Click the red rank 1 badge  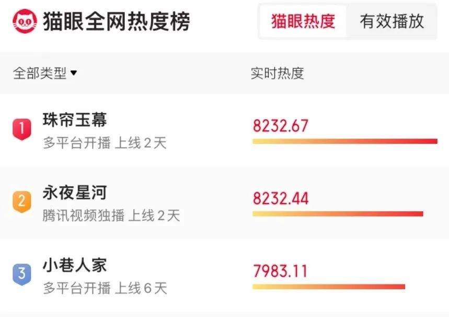point(22,129)
